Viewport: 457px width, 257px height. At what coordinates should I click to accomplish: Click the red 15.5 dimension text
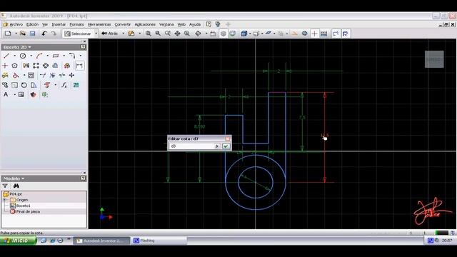click(x=324, y=135)
